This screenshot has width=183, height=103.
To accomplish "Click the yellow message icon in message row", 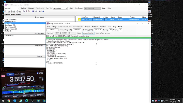I will 79,20.
